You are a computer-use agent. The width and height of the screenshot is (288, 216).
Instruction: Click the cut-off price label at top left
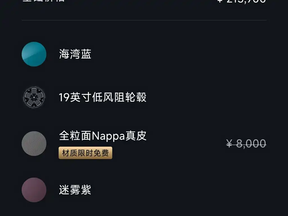click(x=44, y=1)
